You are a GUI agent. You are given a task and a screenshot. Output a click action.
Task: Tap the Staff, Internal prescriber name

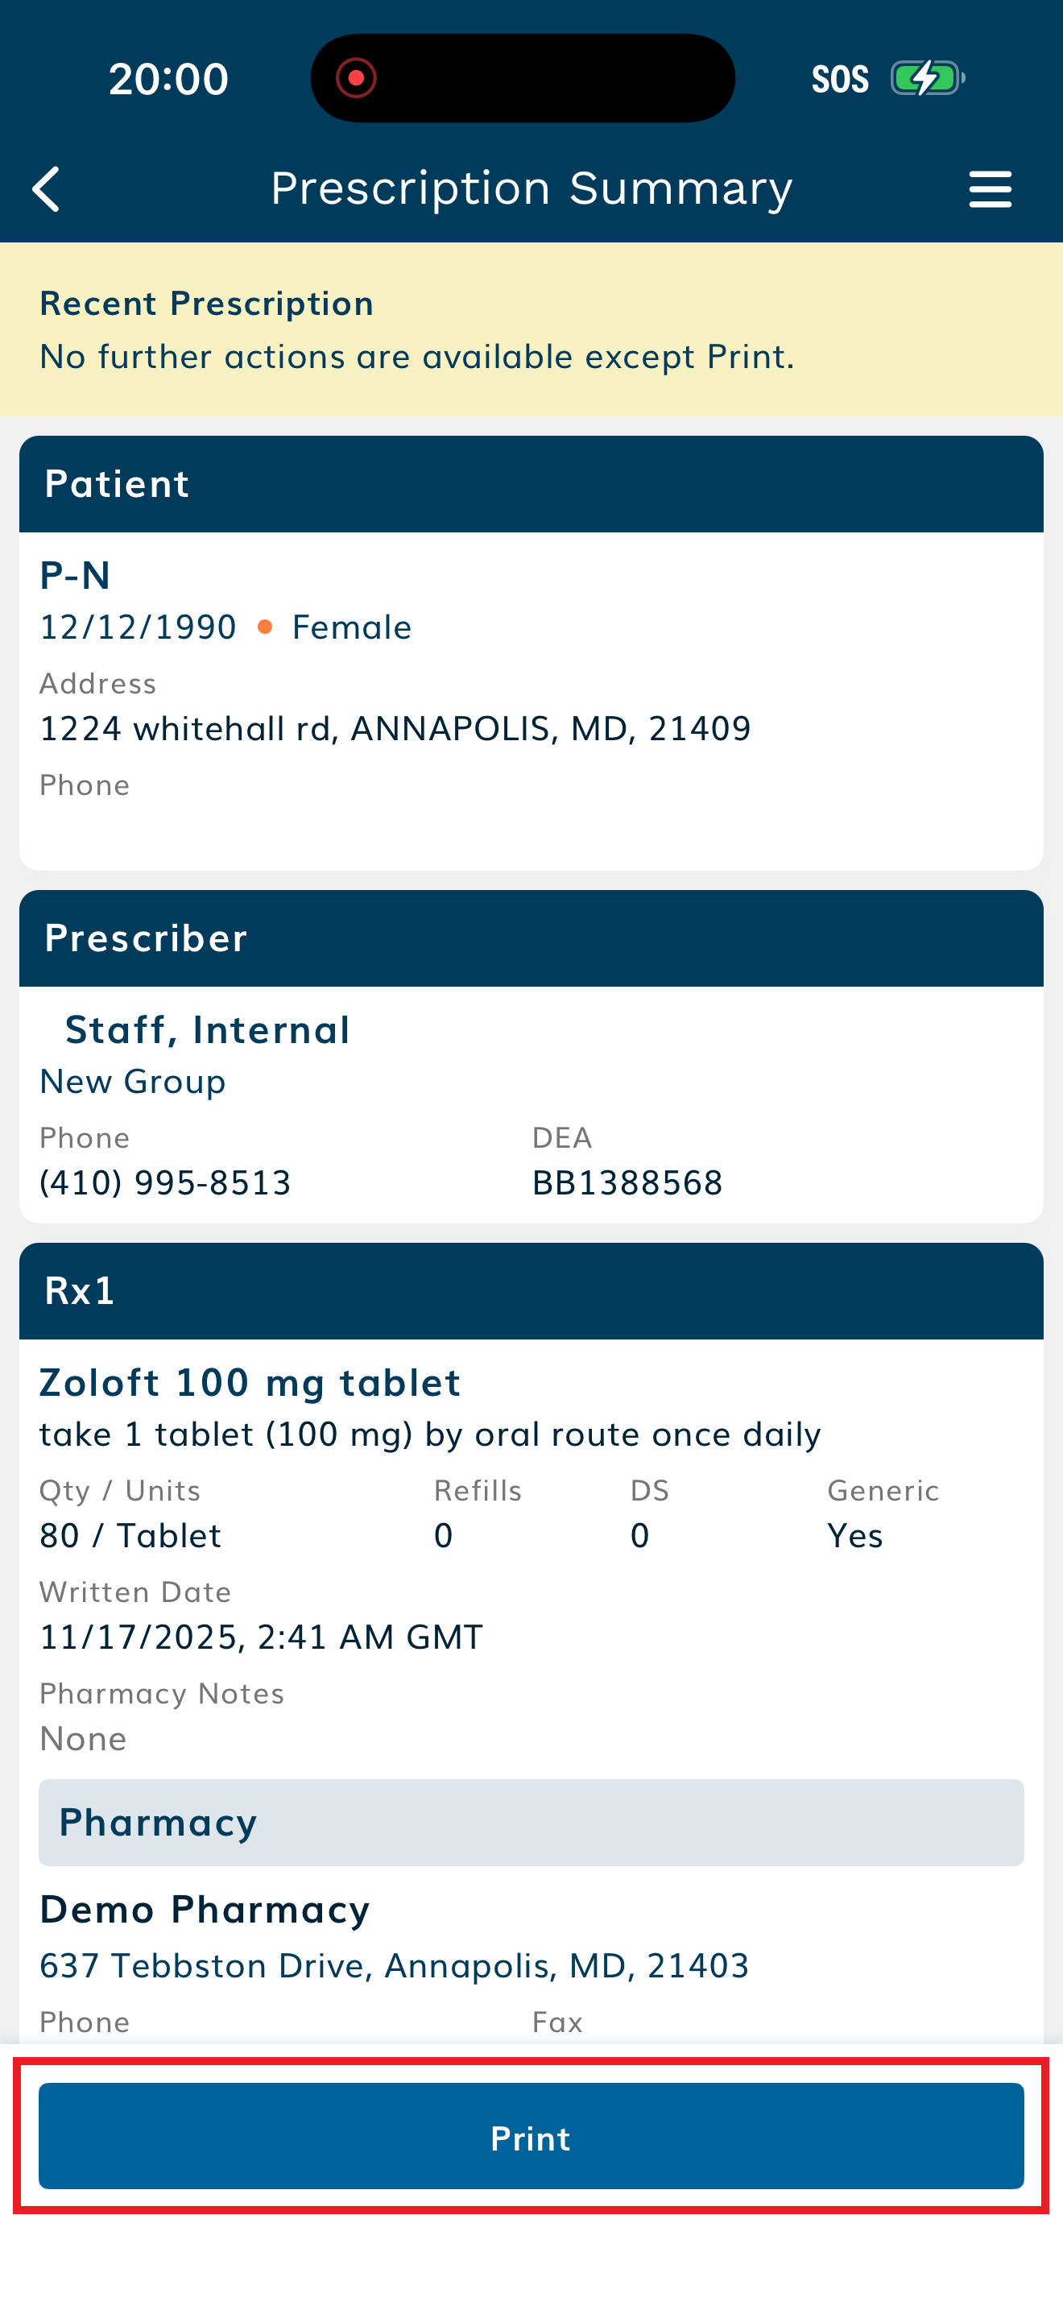pos(207,1029)
